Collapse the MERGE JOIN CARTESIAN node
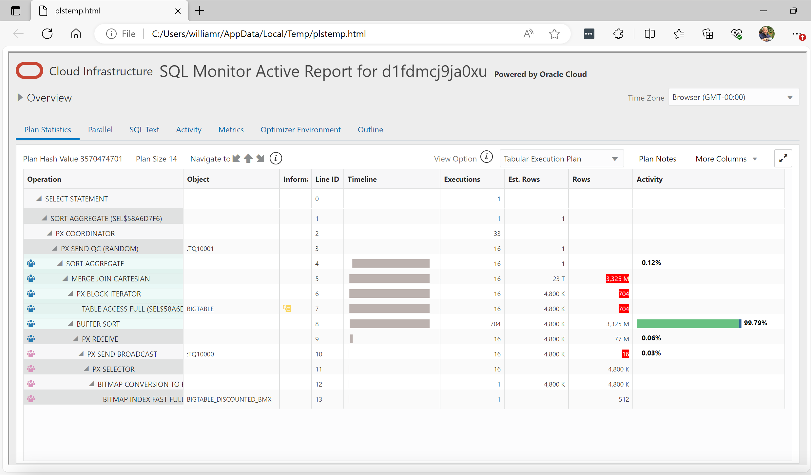The height and width of the screenshot is (475, 811). tap(65, 278)
